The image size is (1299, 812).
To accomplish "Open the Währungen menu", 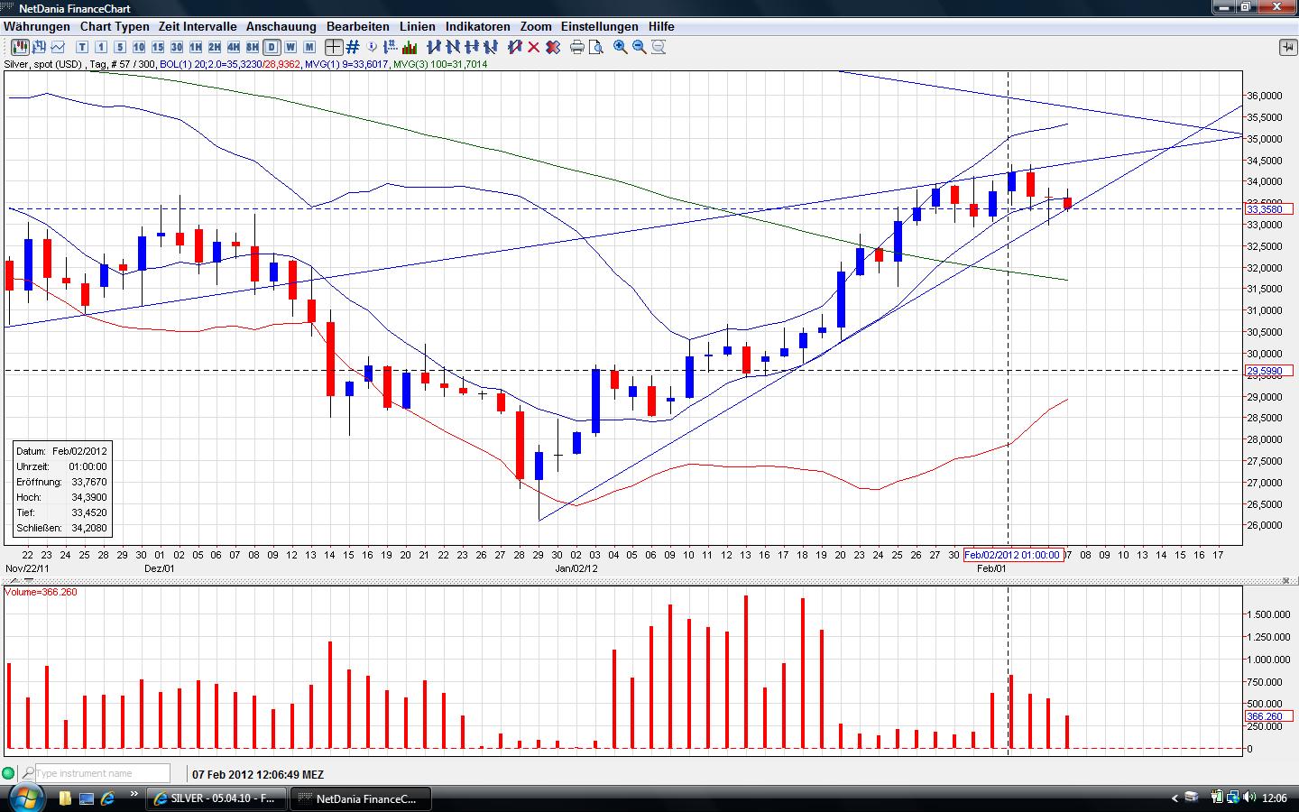I will (37, 27).
